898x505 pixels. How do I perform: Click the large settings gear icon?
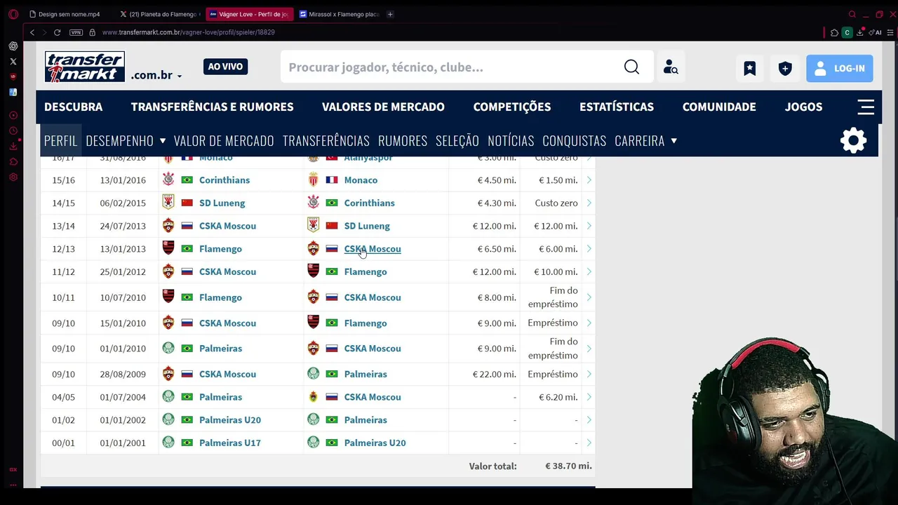(853, 140)
